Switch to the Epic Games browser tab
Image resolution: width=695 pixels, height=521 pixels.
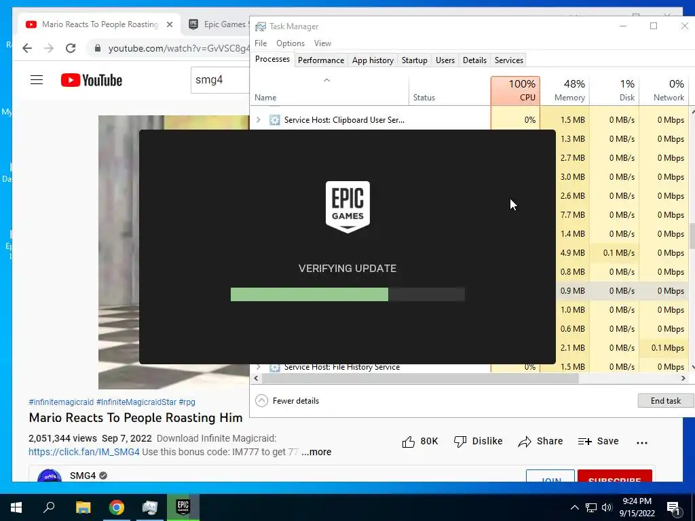[x=218, y=24]
